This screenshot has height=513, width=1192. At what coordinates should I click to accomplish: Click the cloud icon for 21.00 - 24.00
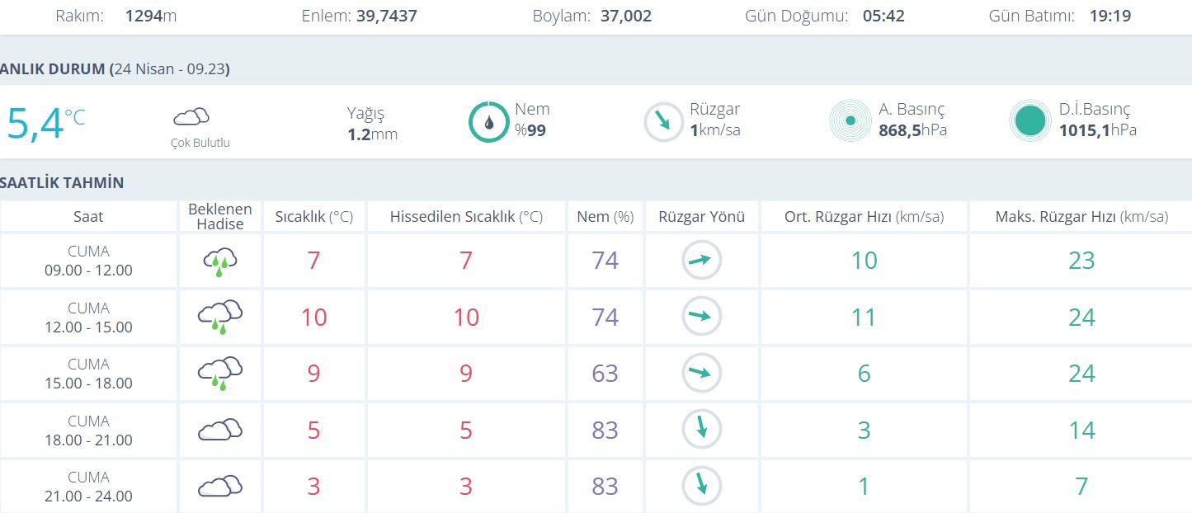coord(220,487)
